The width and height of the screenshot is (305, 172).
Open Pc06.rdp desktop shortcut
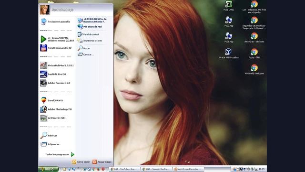[229, 38]
